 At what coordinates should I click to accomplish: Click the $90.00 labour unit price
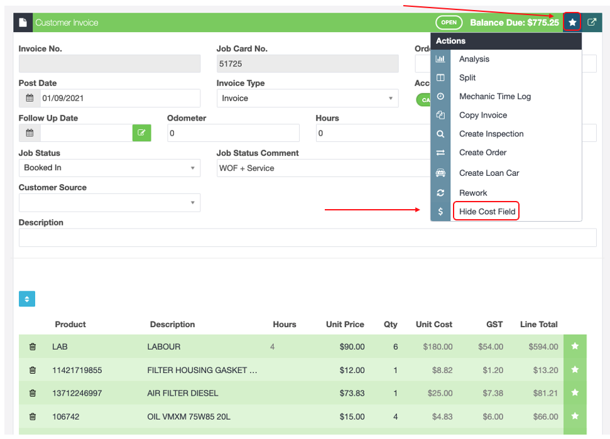point(352,347)
